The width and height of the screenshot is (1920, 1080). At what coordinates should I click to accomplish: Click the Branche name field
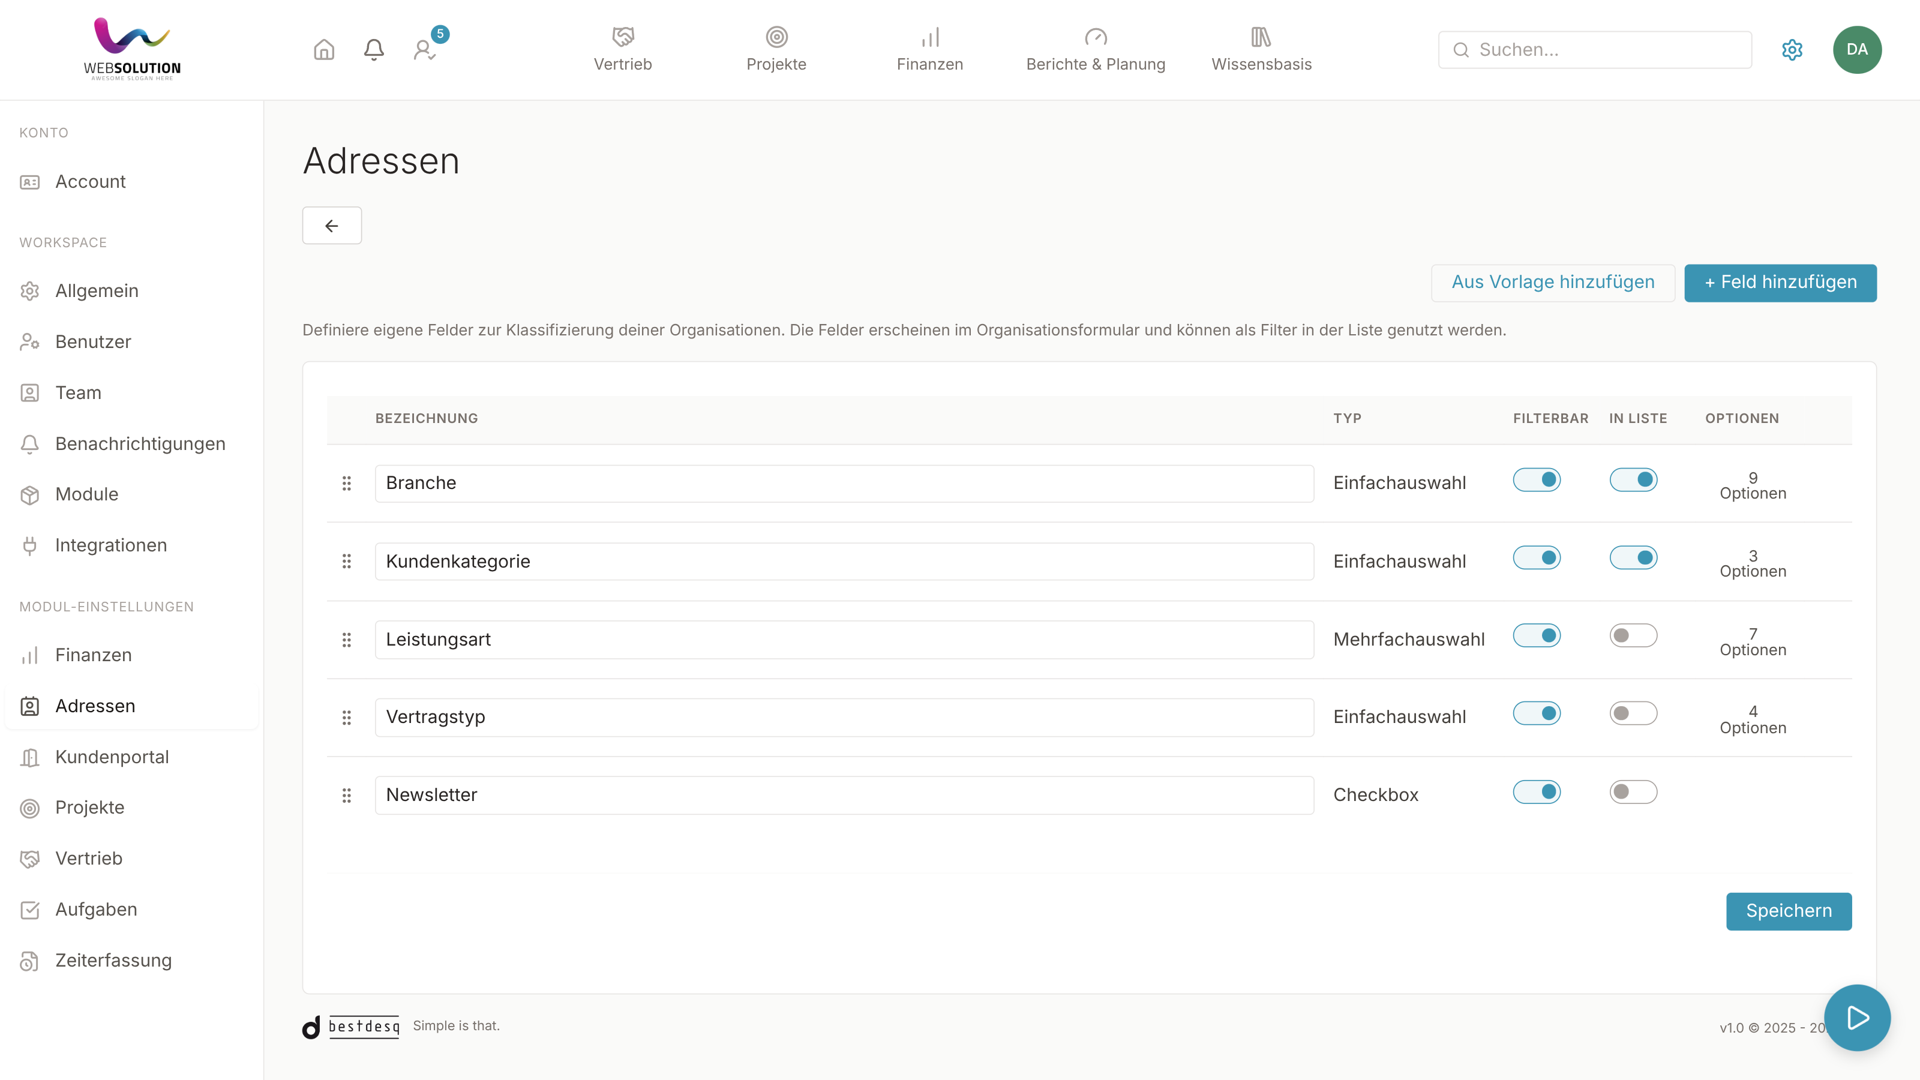844,483
